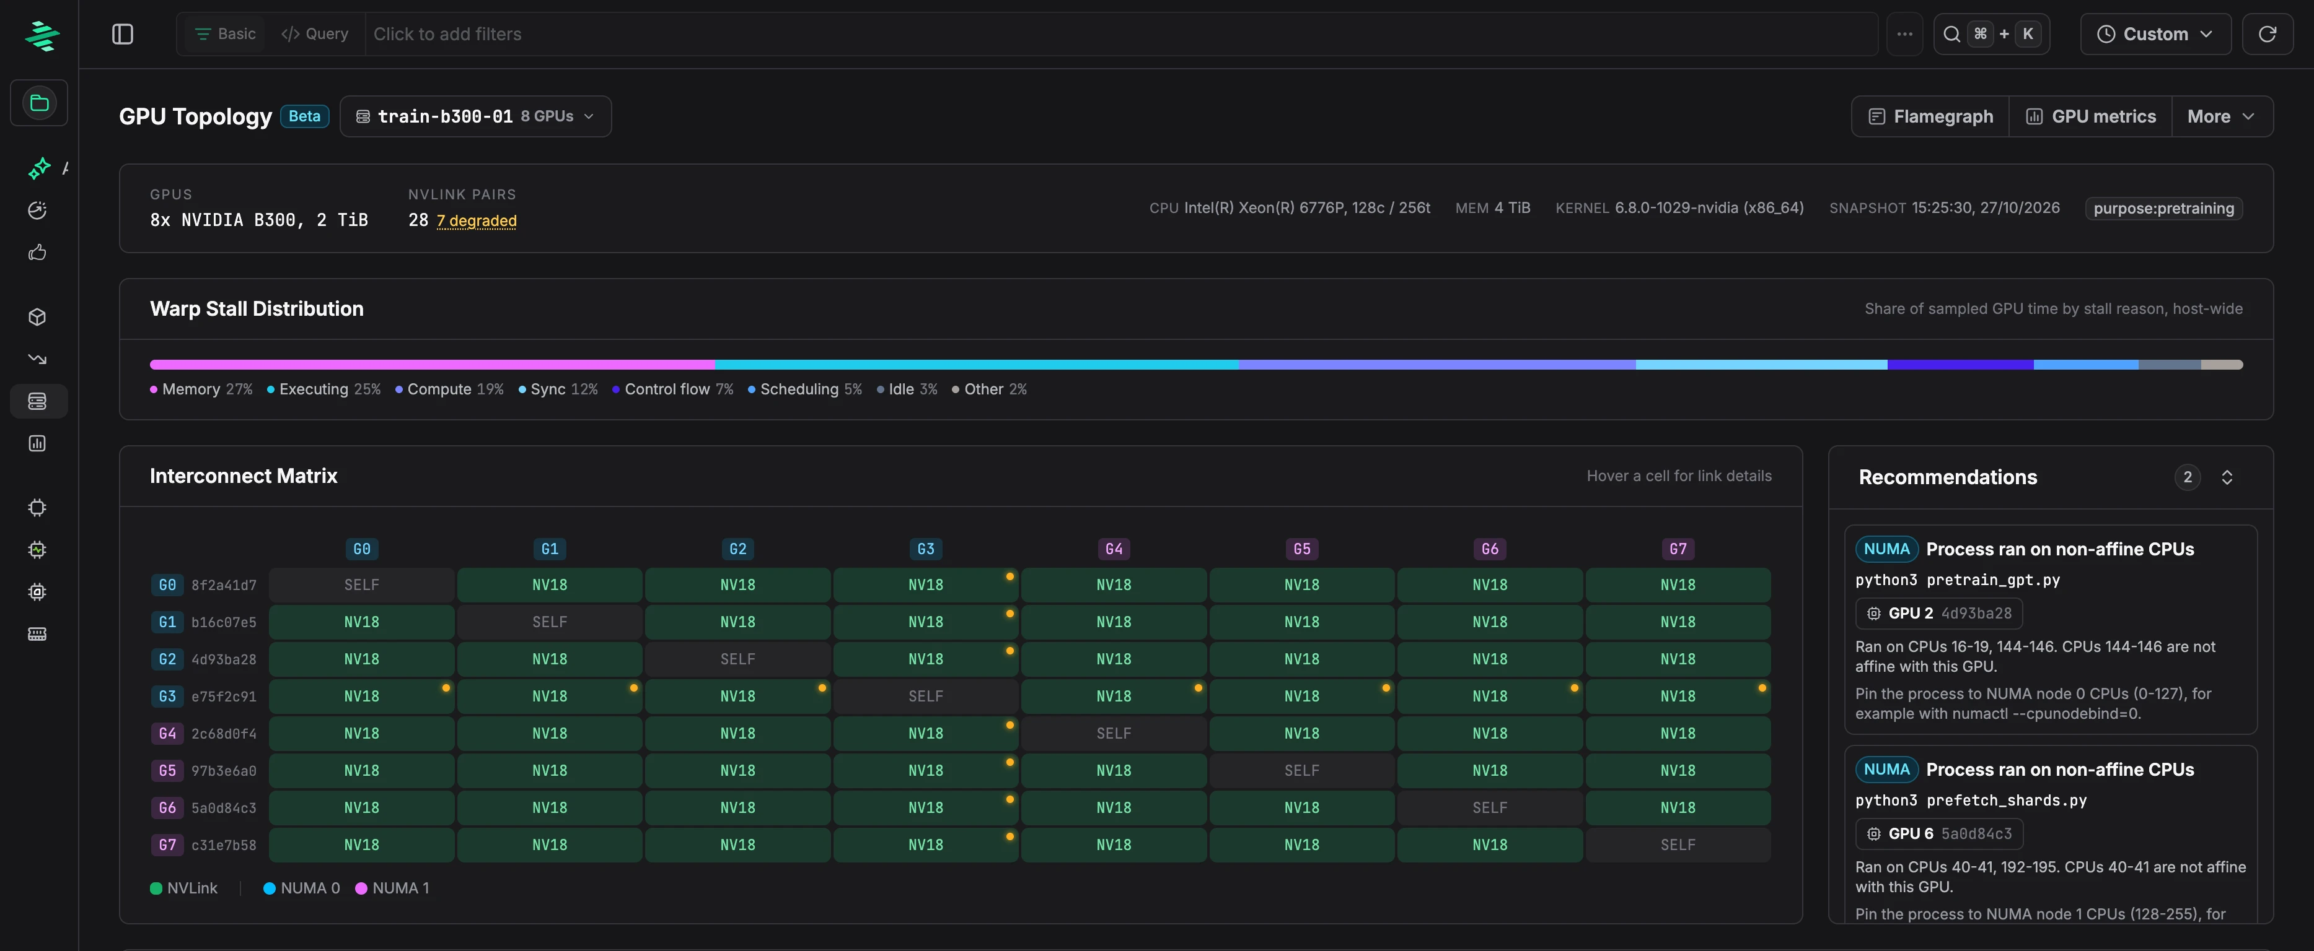Viewport: 2314px width, 951px height.
Task: Open the chip with pulse line icon
Action: click(37, 550)
